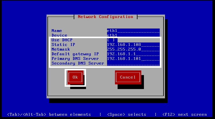
Task: Click the Name field containing eth1
Action: click(x=133, y=31)
